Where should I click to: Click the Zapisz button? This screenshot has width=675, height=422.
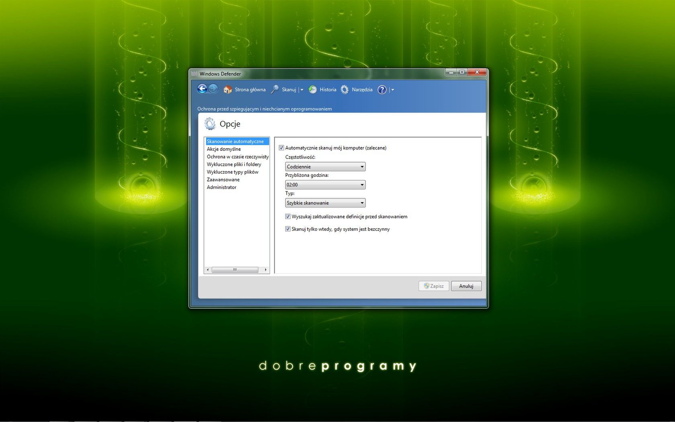pos(434,286)
